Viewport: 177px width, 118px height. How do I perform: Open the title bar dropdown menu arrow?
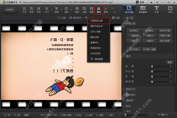tap(157, 2)
